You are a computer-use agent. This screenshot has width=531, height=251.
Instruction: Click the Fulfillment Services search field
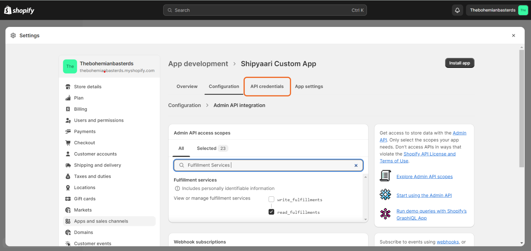click(268, 165)
